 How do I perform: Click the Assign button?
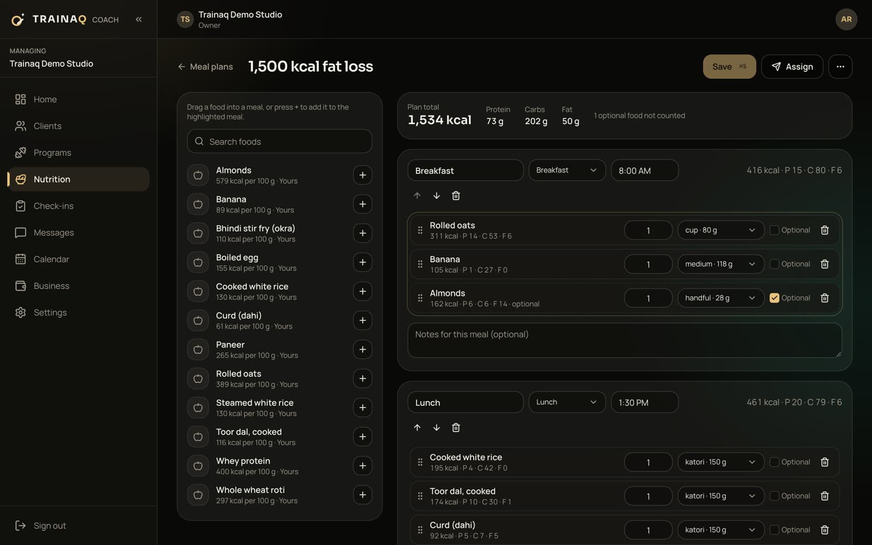(792, 66)
